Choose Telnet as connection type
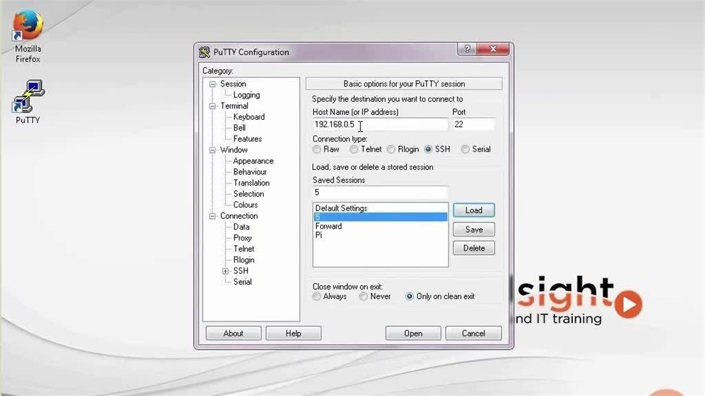 (354, 149)
